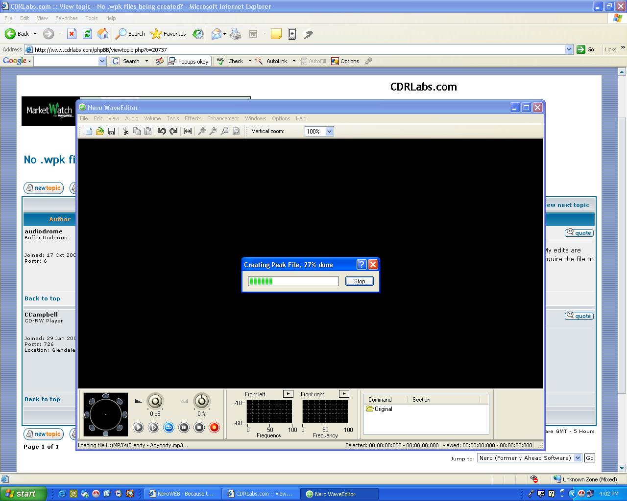Toggle the Popups okay button in Google toolbar
The width and height of the screenshot is (627, 501).
(189, 61)
